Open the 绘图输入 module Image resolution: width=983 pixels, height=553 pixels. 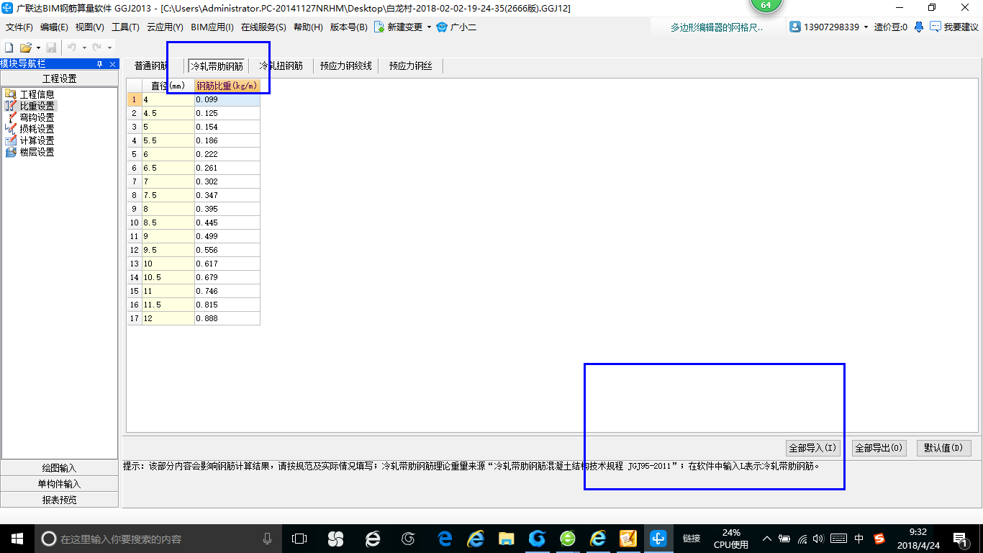click(59, 468)
